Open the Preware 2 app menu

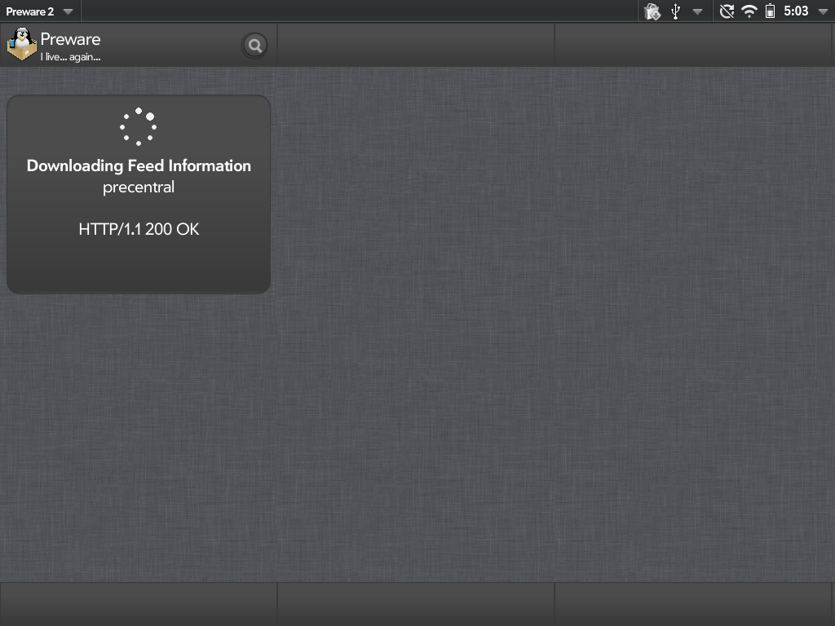pos(39,11)
